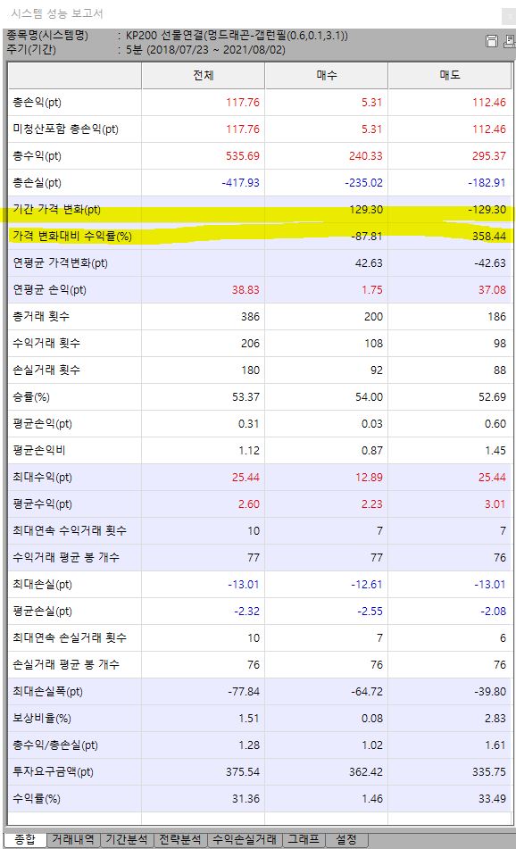Click the 1.45 value in 평균손익비 row
This screenshot has width=516, height=849.
pyautogui.click(x=495, y=451)
